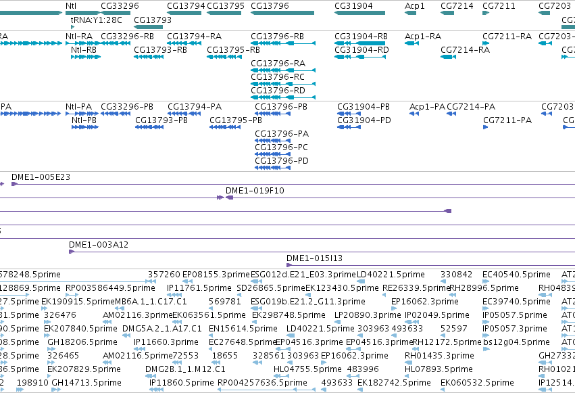Click the CG13796 gene bar

click(x=282, y=13)
